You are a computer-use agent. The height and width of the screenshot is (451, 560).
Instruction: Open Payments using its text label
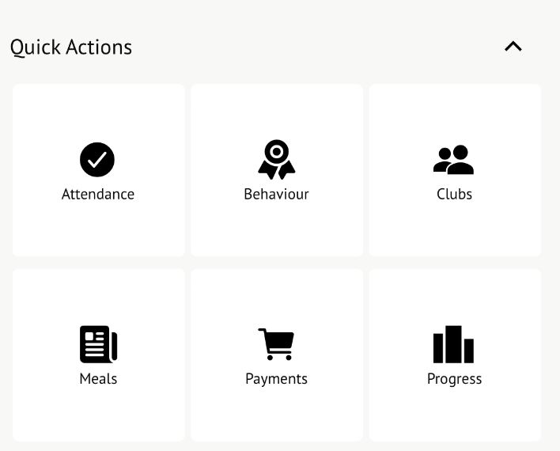pos(276,379)
